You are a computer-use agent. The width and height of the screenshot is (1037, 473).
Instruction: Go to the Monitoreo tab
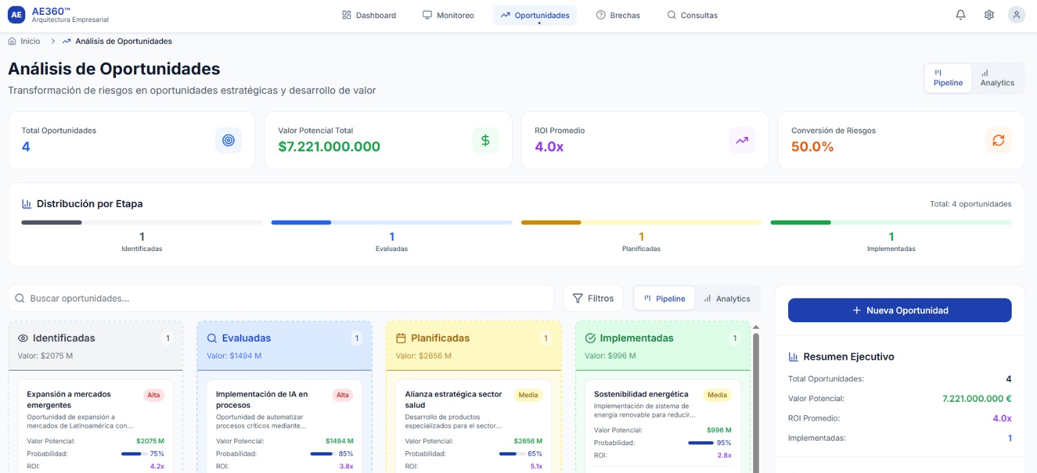pos(448,16)
